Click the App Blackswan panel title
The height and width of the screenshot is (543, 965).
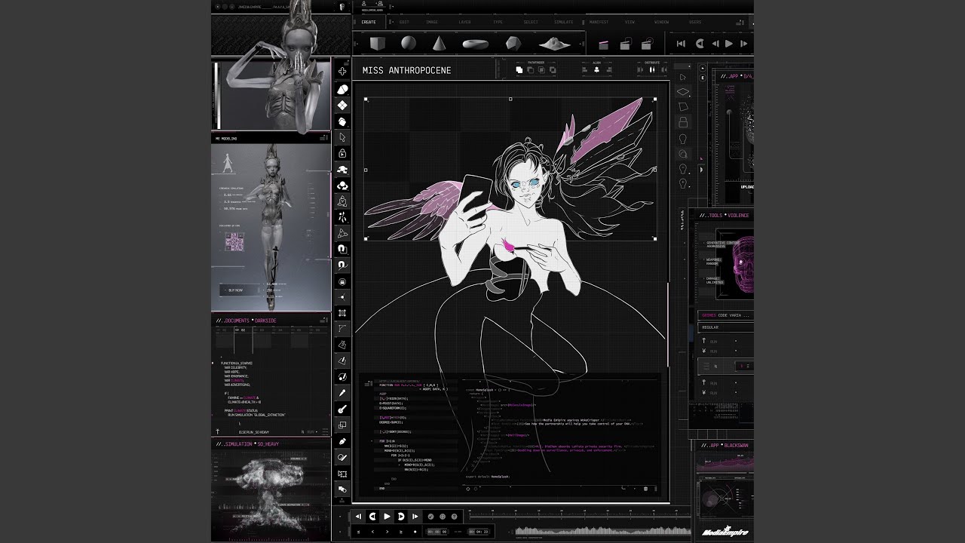click(x=725, y=446)
